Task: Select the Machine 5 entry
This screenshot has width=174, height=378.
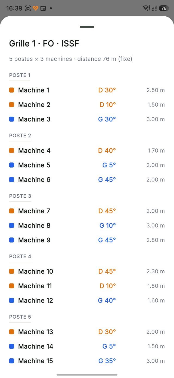Action: tap(87, 165)
